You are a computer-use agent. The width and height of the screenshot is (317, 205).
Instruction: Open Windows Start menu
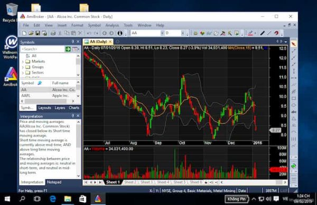pos(7,199)
